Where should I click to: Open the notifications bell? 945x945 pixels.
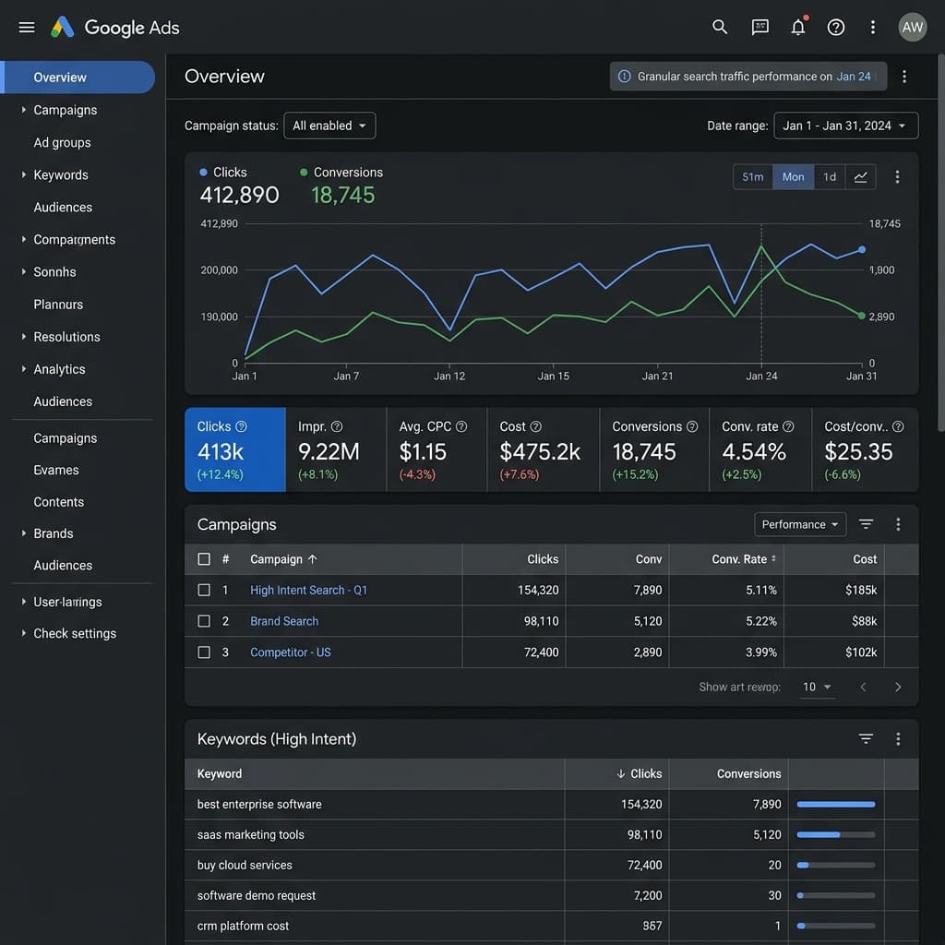pos(798,28)
